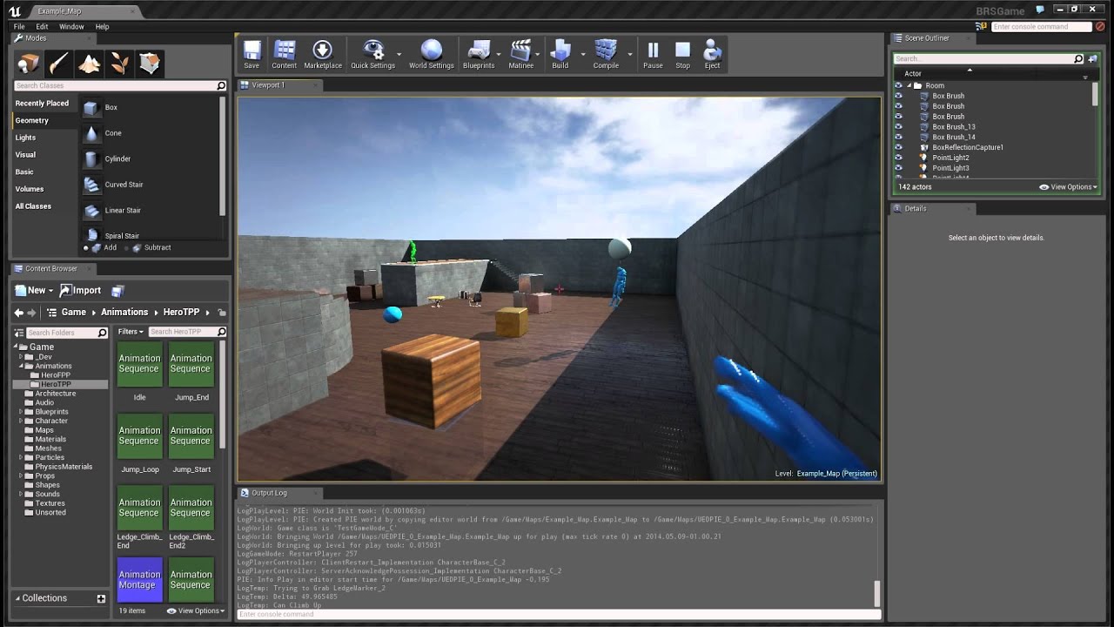Hide BoxReflectionCapture1 with its eye icon
Screen dimensions: 1114x627
point(899,147)
